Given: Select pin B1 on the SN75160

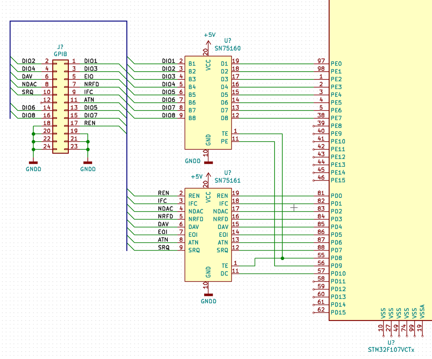Looking at the screenshot, I should point(192,64).
